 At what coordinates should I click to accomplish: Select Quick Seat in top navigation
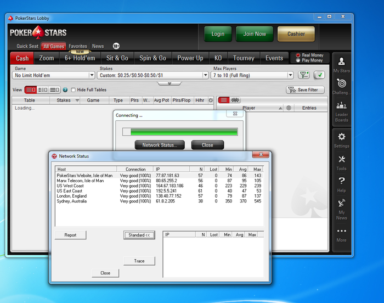27,46
